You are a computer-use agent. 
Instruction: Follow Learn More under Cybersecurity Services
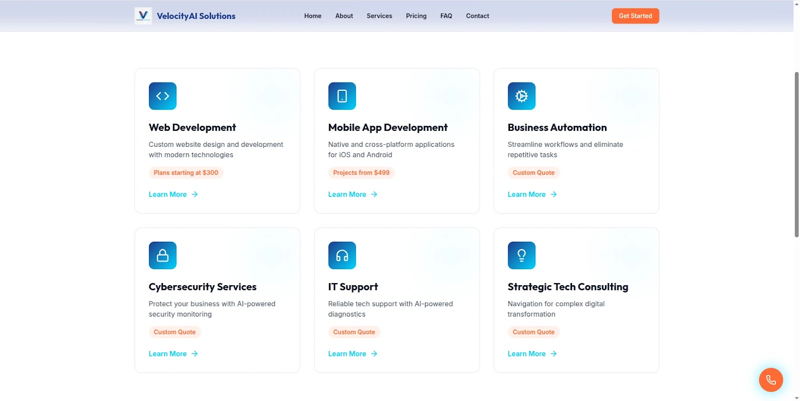click(x=173, y=354)
